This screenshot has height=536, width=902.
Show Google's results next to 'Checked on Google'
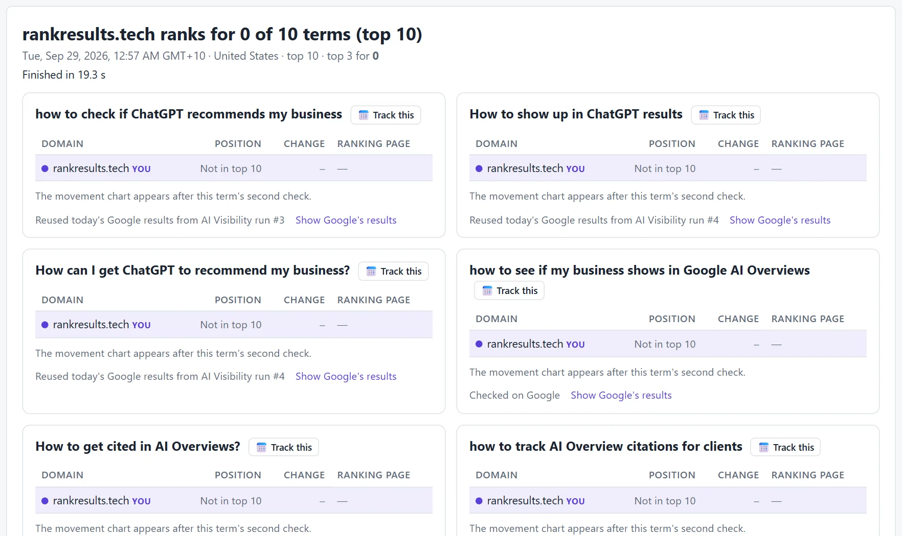621,395
